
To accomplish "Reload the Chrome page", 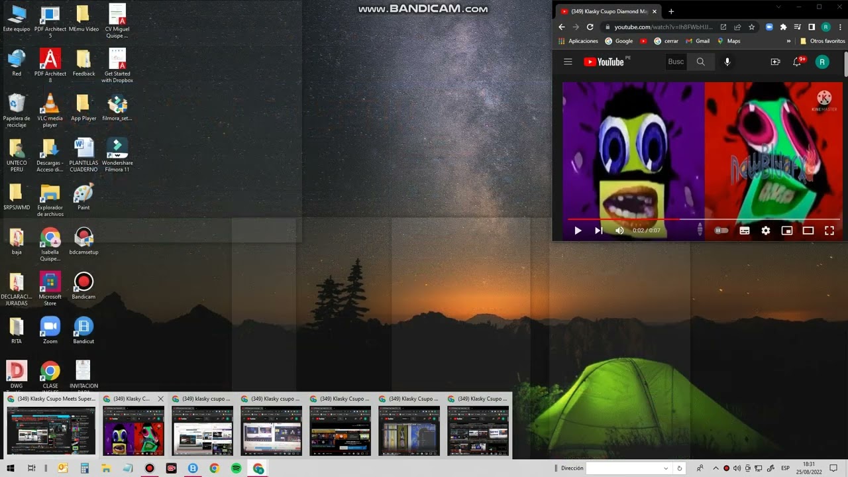I will [590, 27].
